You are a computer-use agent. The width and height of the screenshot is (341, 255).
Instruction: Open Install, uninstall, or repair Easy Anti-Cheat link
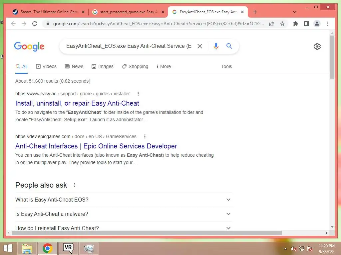[77, 103]
